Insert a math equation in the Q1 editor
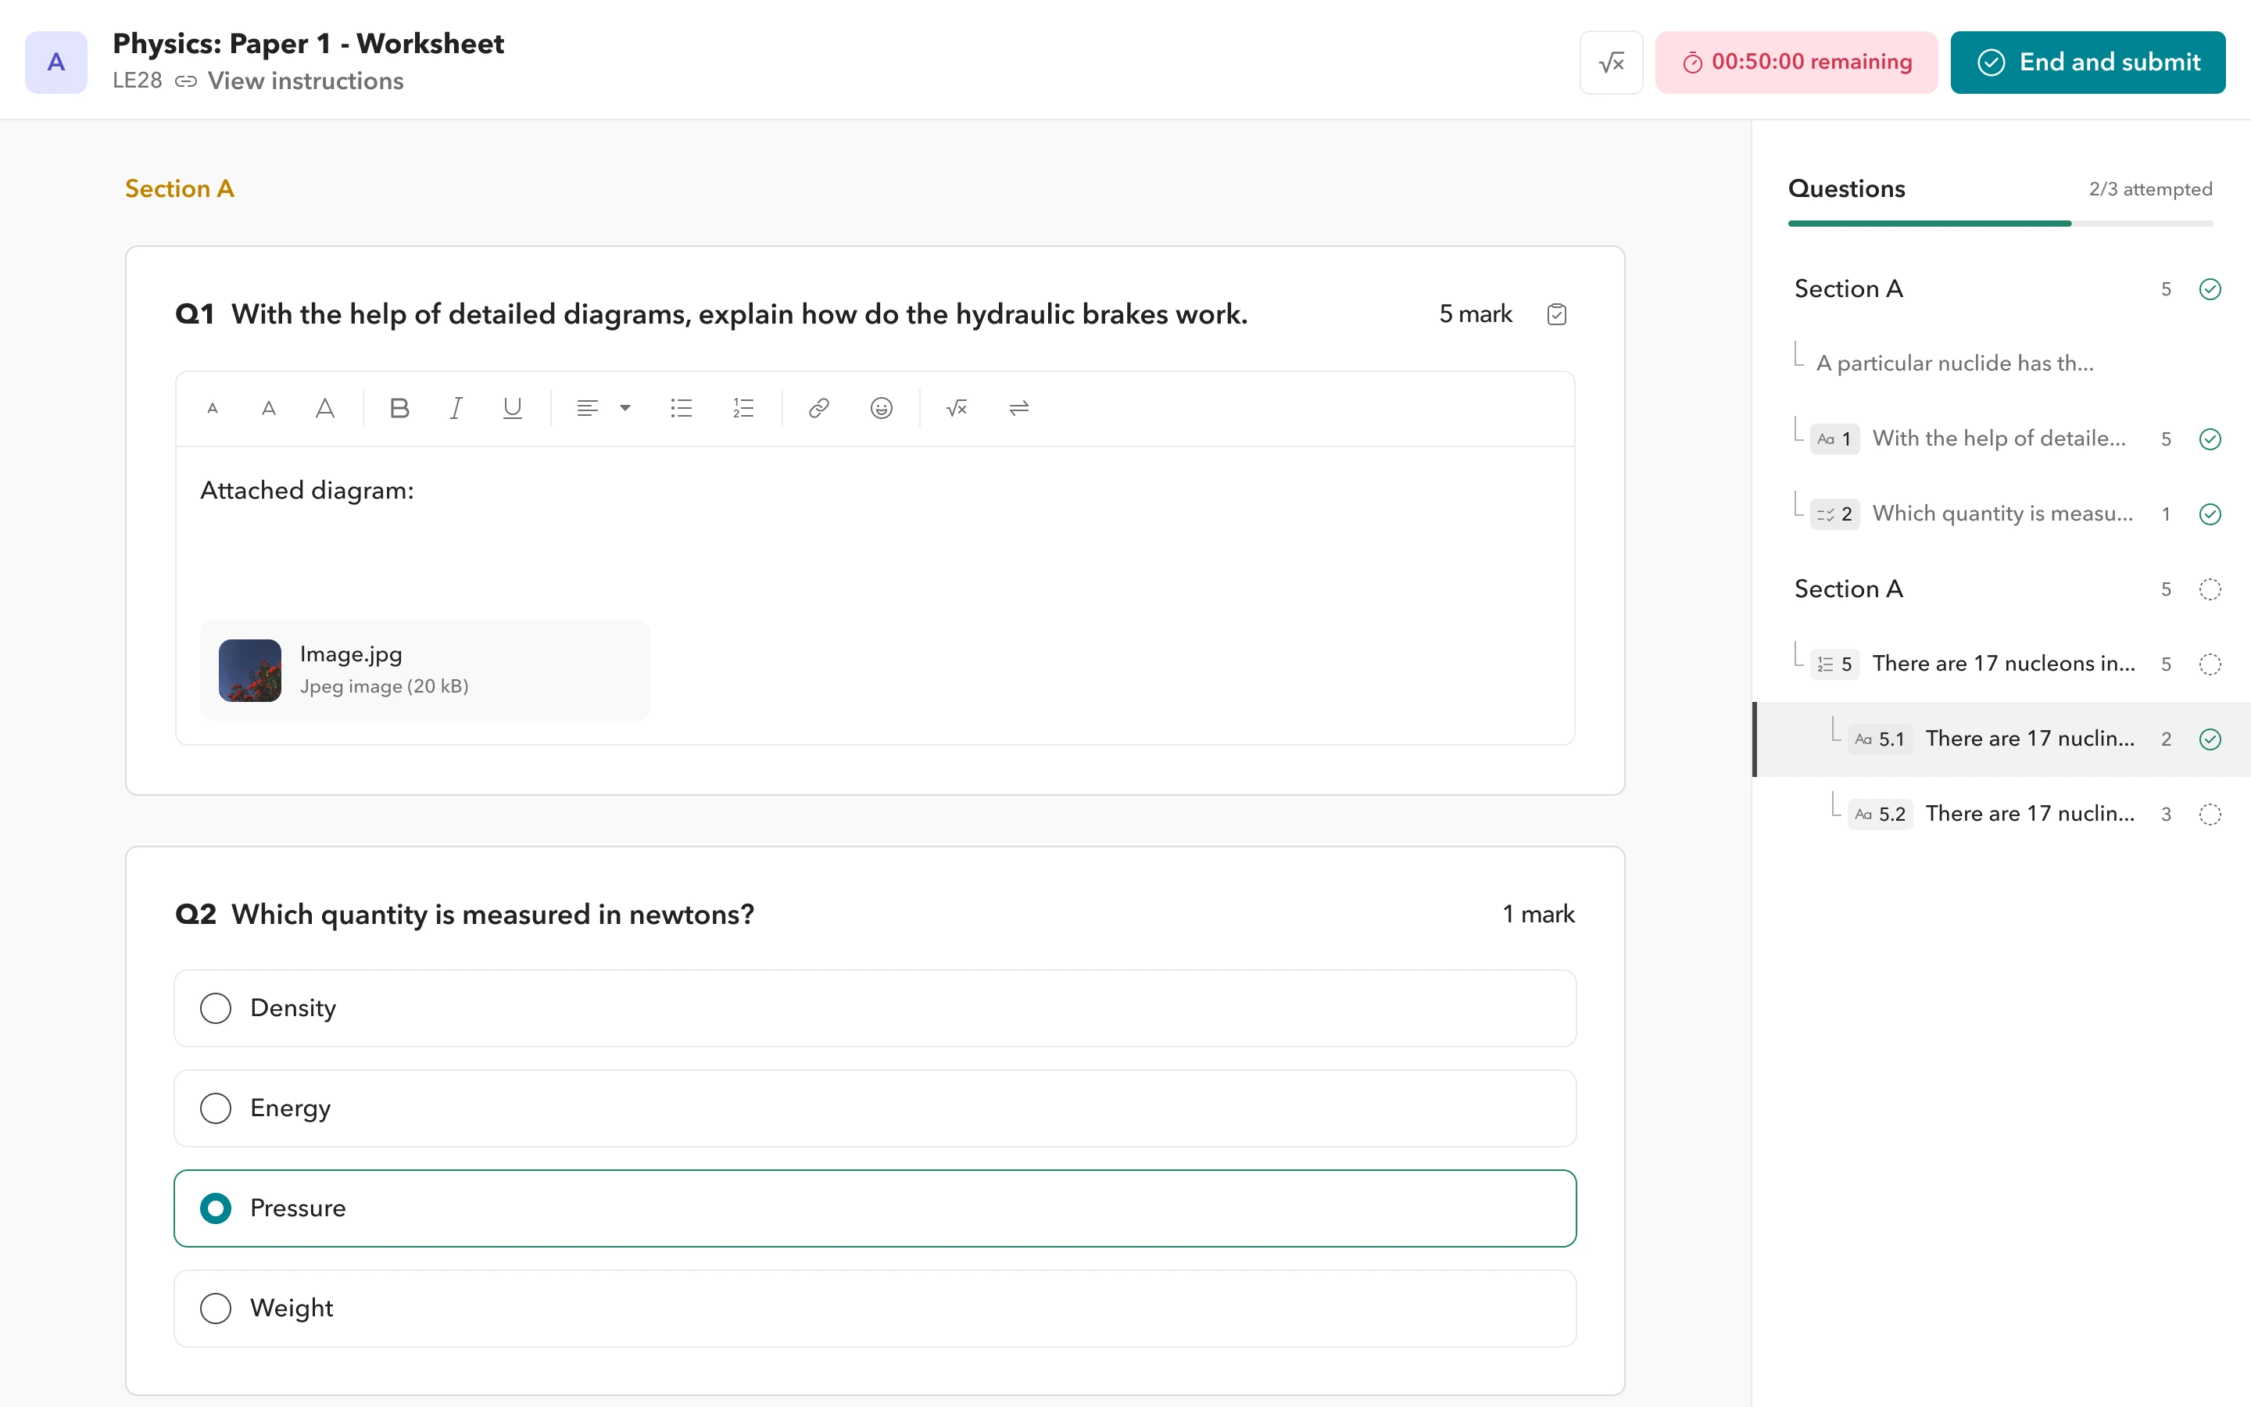The height and width of the screenshot is (1407, 2251). click(x=956, y=407)
